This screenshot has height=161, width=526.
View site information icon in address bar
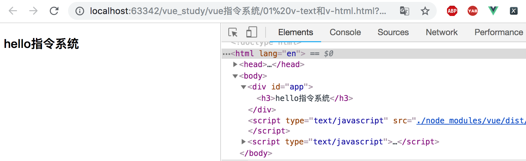[80, 11]
